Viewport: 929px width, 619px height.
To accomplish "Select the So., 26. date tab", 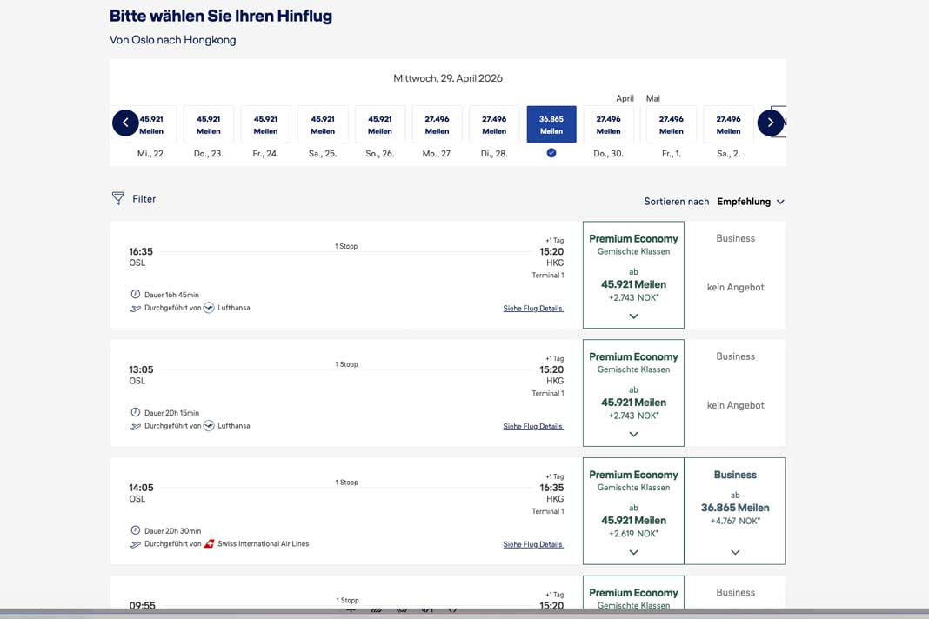I will pyautogui.click(x=380, y=124).
